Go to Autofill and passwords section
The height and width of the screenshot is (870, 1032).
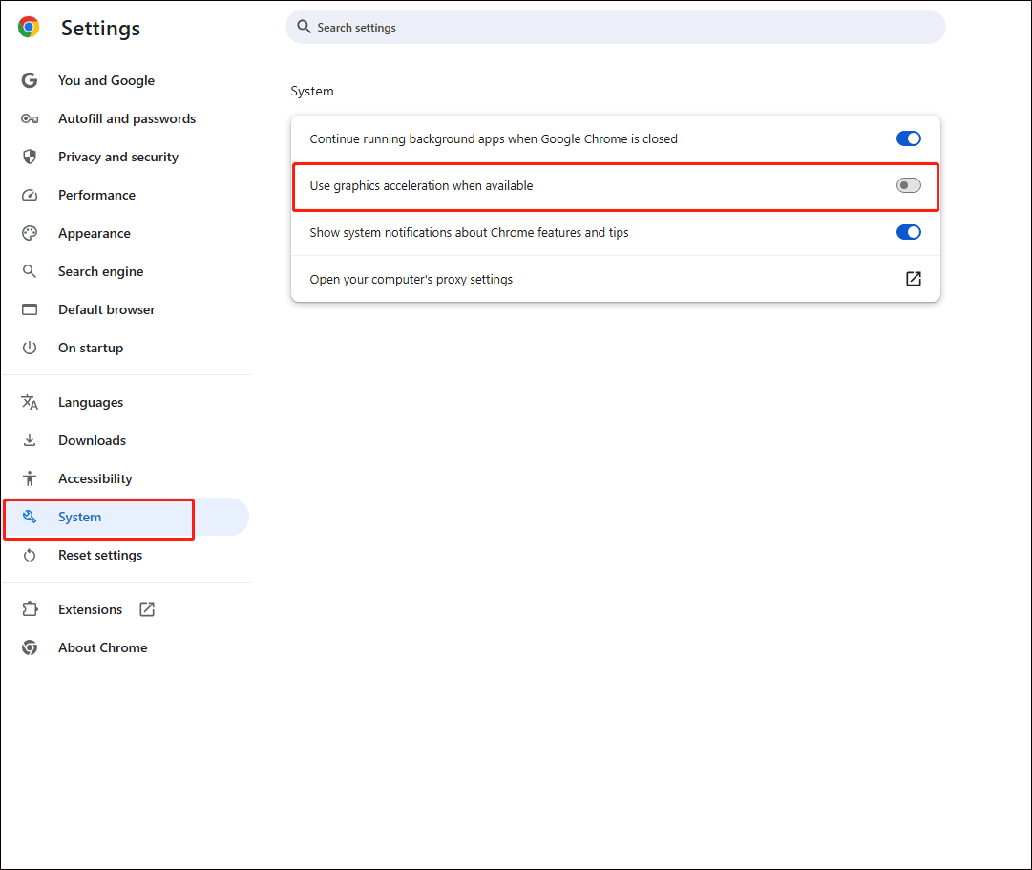pyautogui.click(x=127, y=118)
